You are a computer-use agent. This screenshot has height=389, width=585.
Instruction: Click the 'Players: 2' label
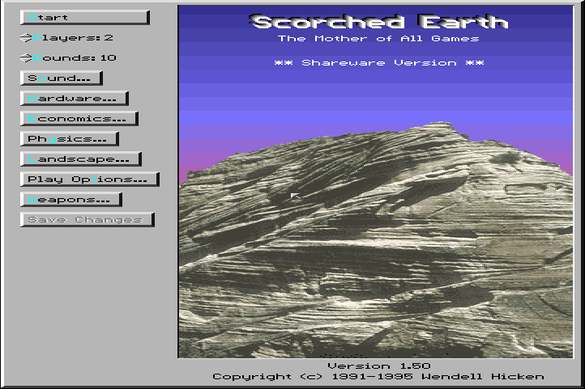tap(73, 37)
